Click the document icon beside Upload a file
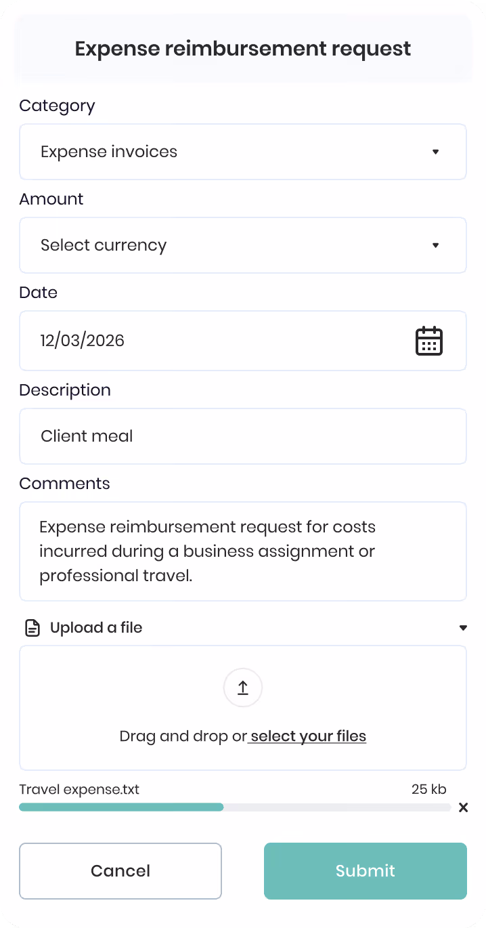The image size is (486, 928). [x=32, y=628]
